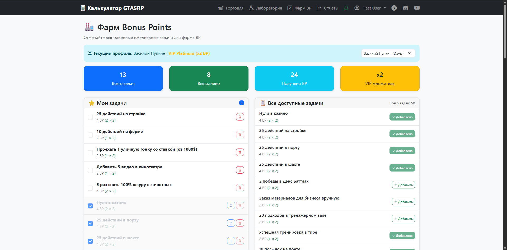
Task: Delete the task '25 действий на стройке'
Action: 240,117
